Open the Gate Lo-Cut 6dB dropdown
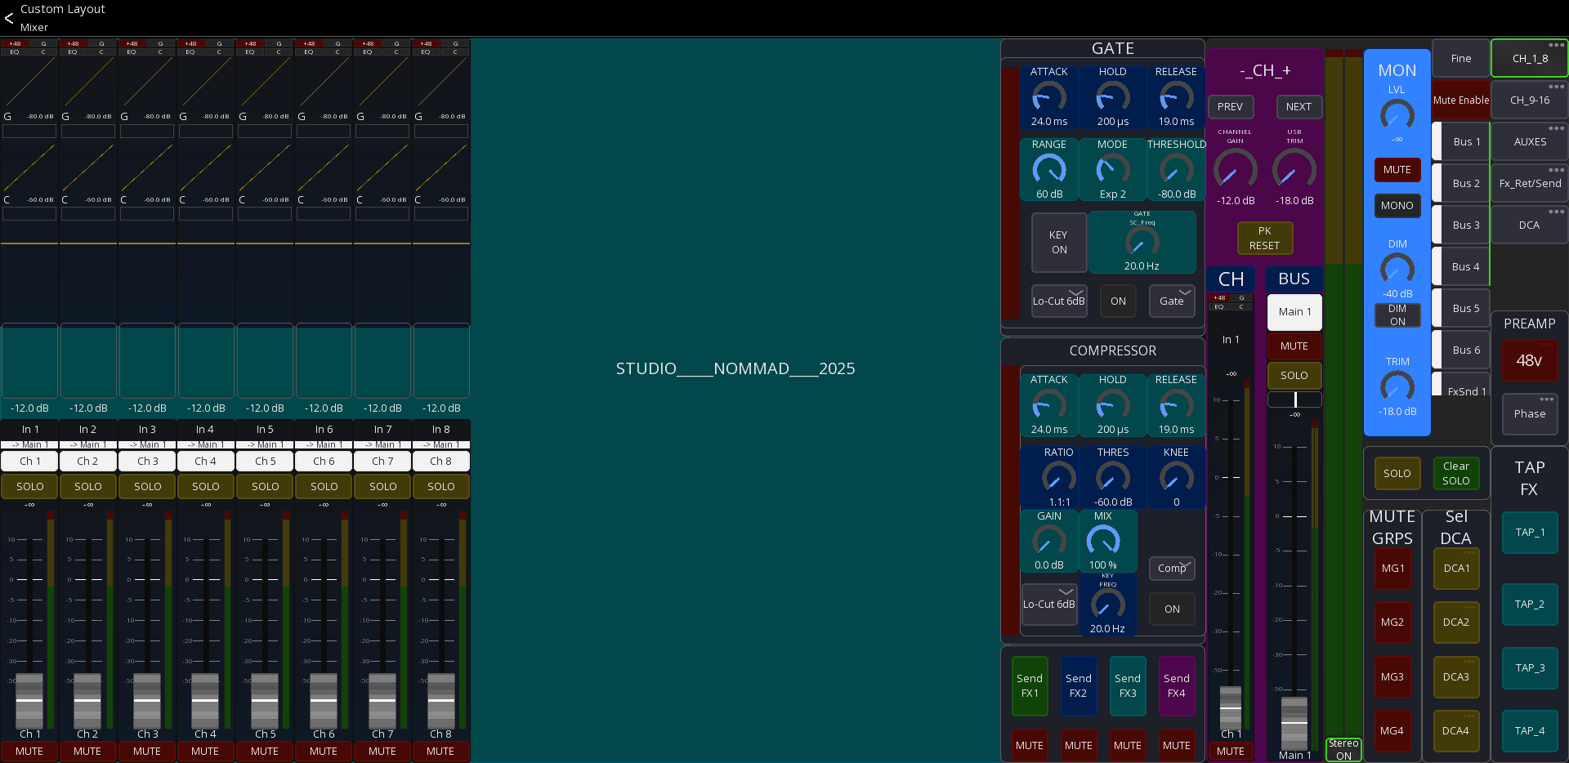1569x763 pixels. [1059, 301]
